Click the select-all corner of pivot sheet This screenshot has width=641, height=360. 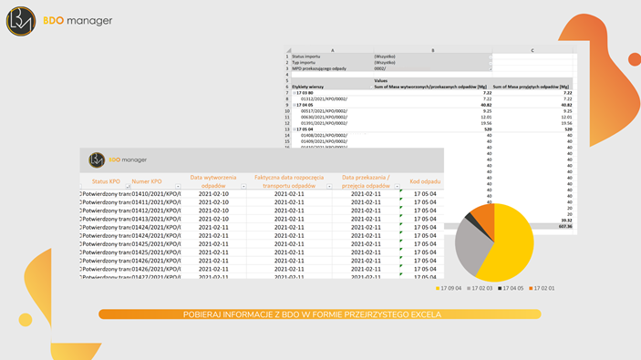[x=288, y=50]
